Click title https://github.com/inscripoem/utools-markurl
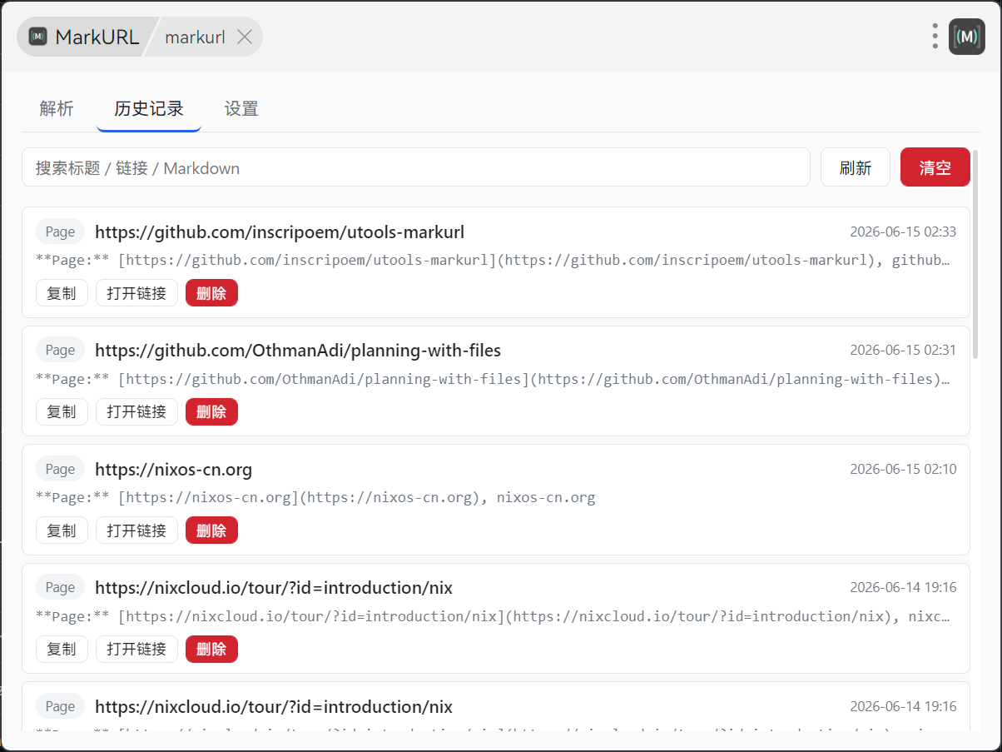Screen dimensions: 1002x752 coord(280,232)
